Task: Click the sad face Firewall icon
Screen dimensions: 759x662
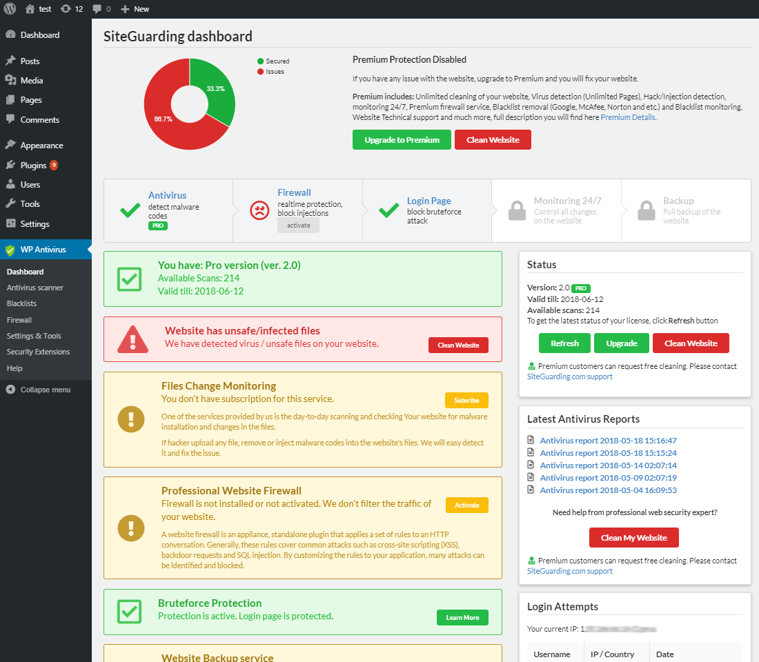Action: click(x=259, y=210)
